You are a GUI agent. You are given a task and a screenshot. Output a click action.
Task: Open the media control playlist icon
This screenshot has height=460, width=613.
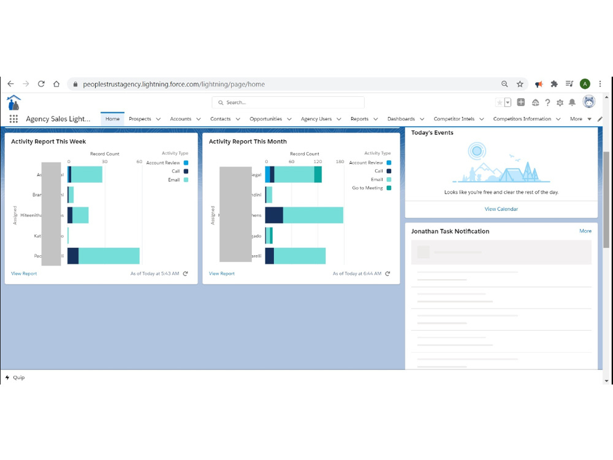(569, 83)
